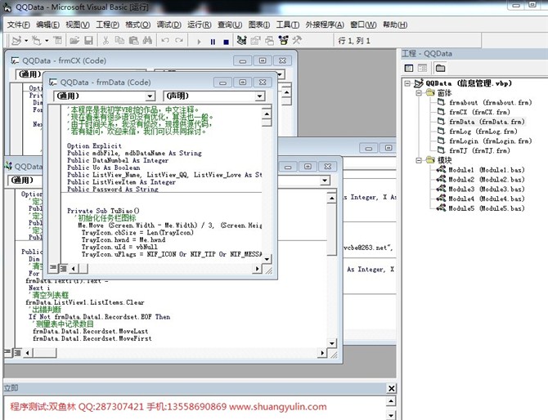Toggle Full Module View button in frmData window
This screenshot has width=548, height=420.
click(63, 268)
